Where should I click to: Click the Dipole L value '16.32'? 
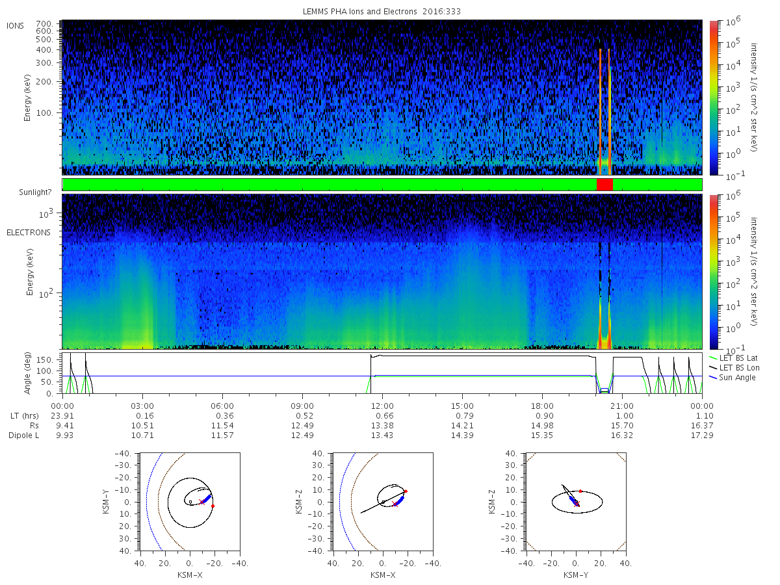(622, 435)
